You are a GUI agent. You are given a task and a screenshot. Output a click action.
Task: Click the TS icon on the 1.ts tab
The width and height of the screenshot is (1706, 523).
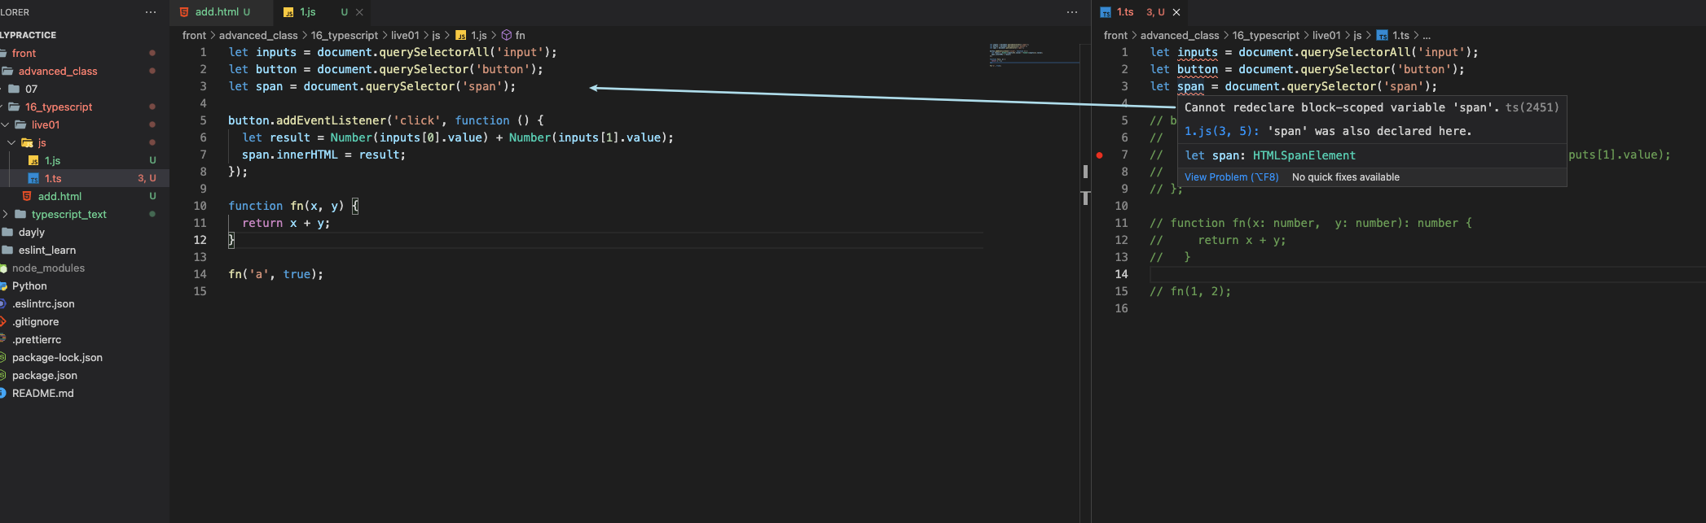[x=1106, y=12]
